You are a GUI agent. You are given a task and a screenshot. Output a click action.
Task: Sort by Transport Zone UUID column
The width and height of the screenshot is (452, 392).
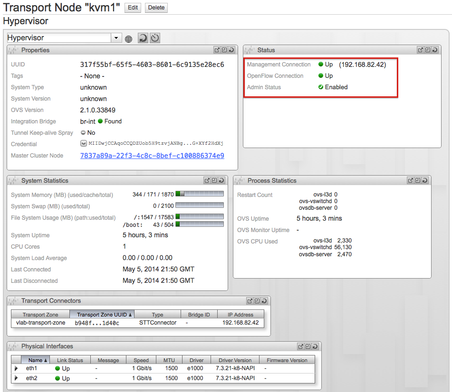click(x=105, y=315)
